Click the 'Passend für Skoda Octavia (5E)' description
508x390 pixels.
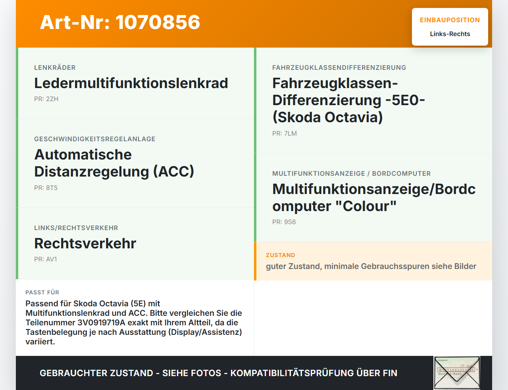pos(134,323)
